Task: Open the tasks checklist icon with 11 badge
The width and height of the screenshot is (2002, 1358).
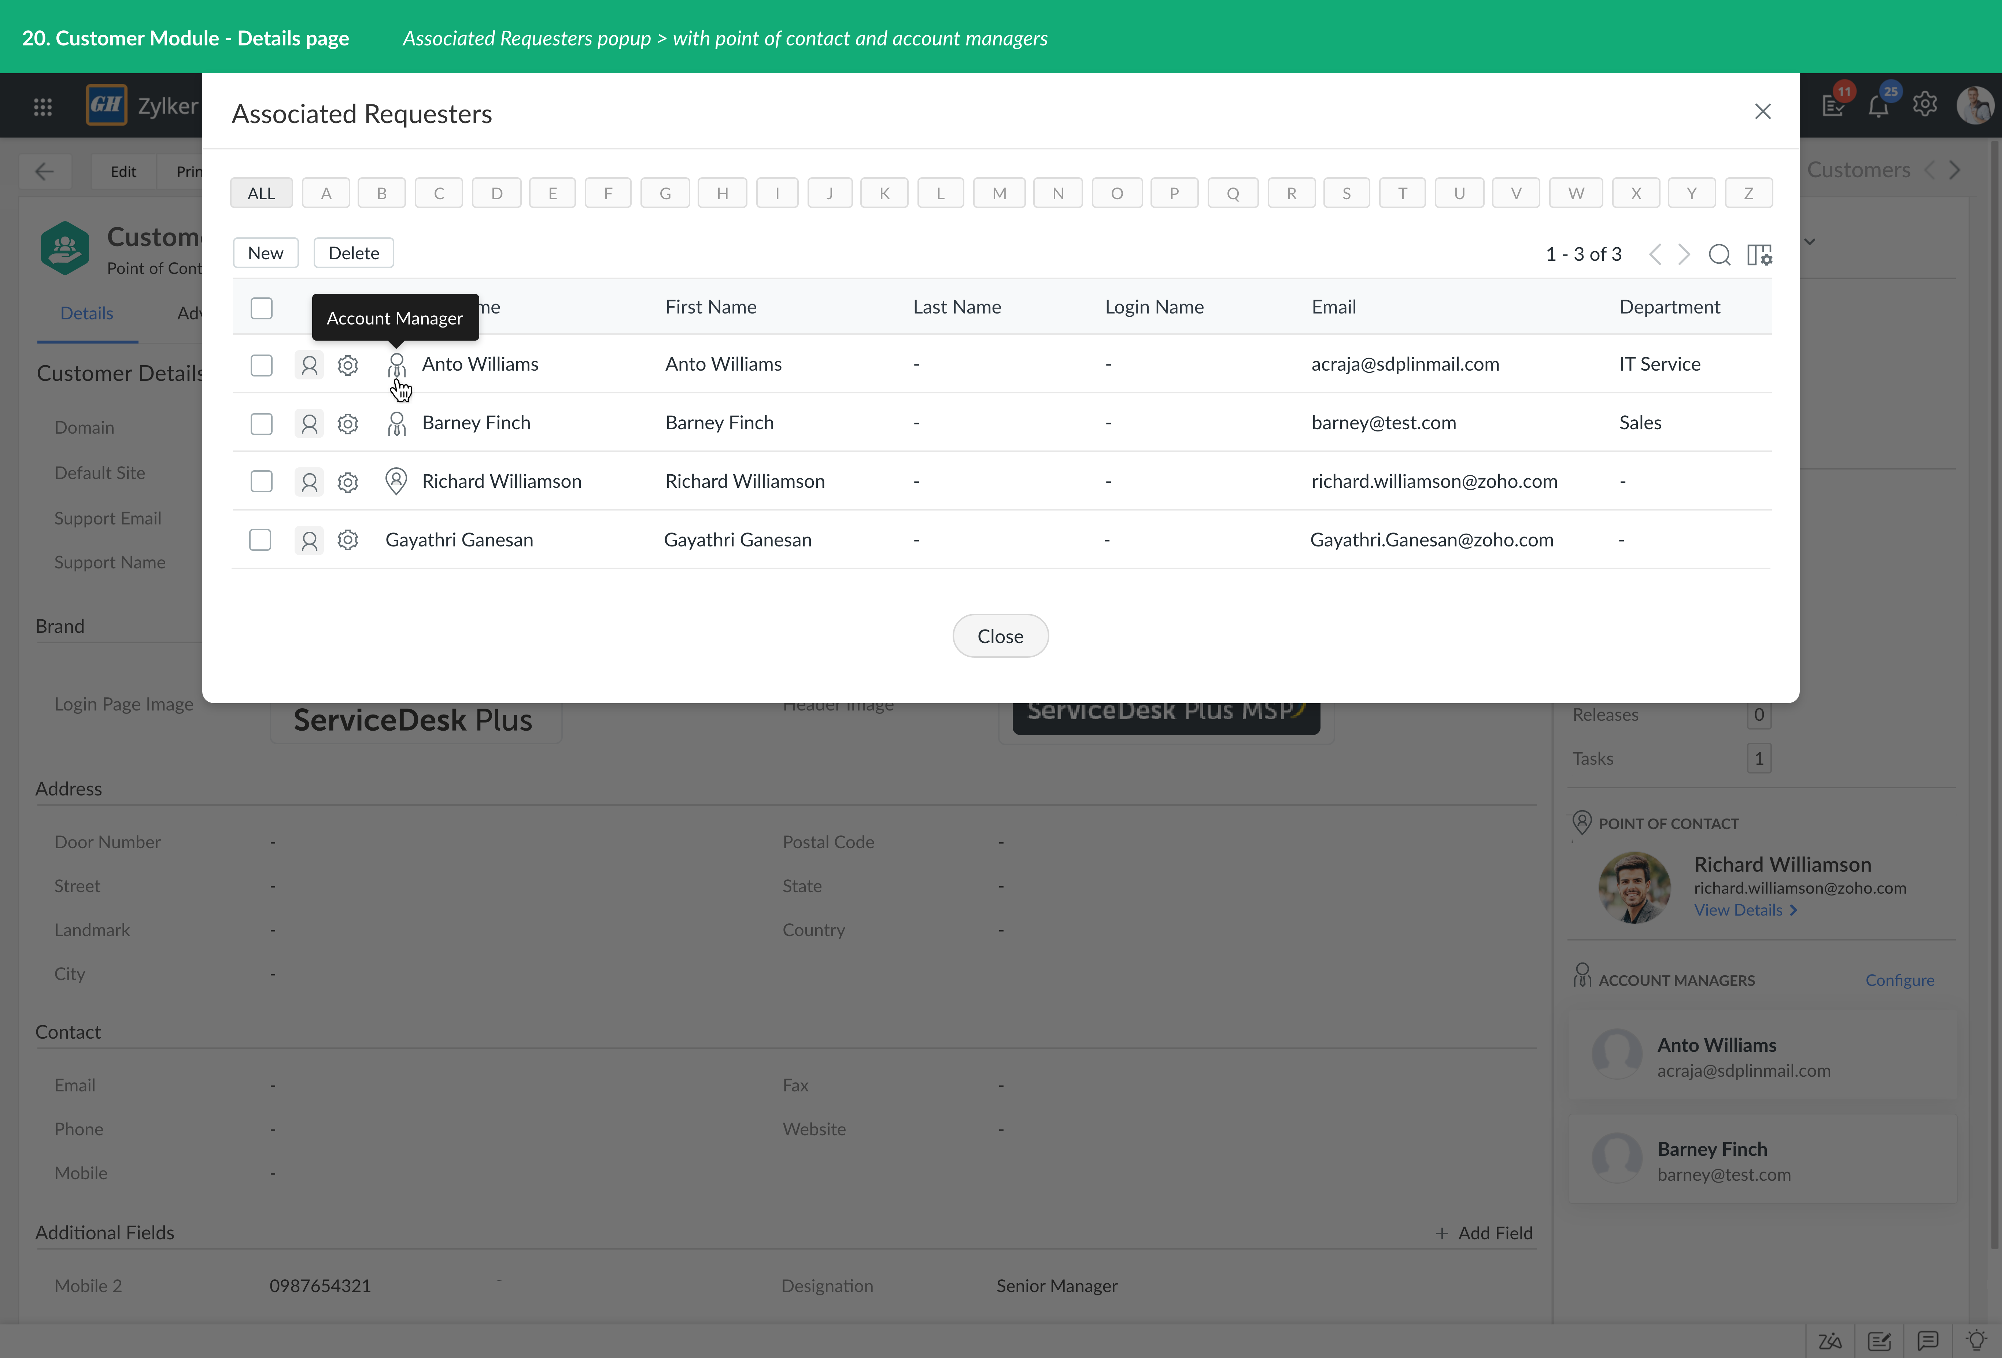Action: pos(1833,105)
